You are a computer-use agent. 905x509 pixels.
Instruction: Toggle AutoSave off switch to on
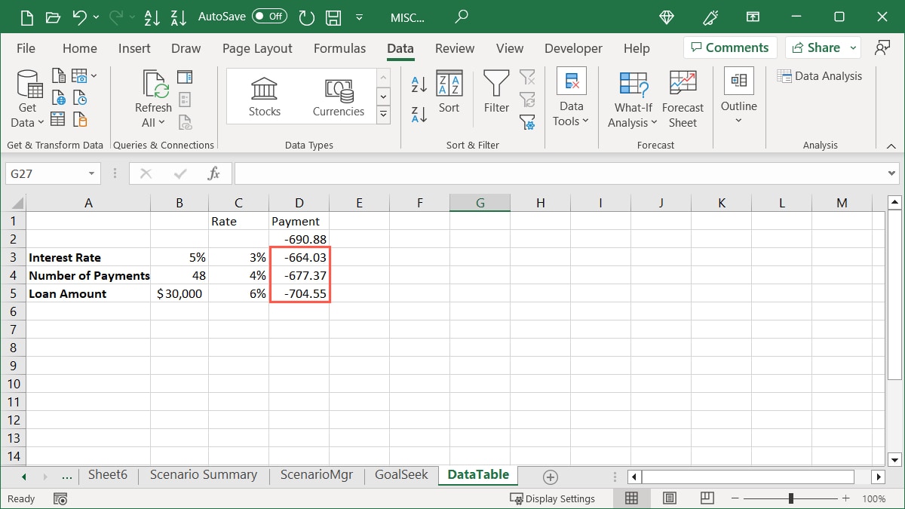[269, 15]
